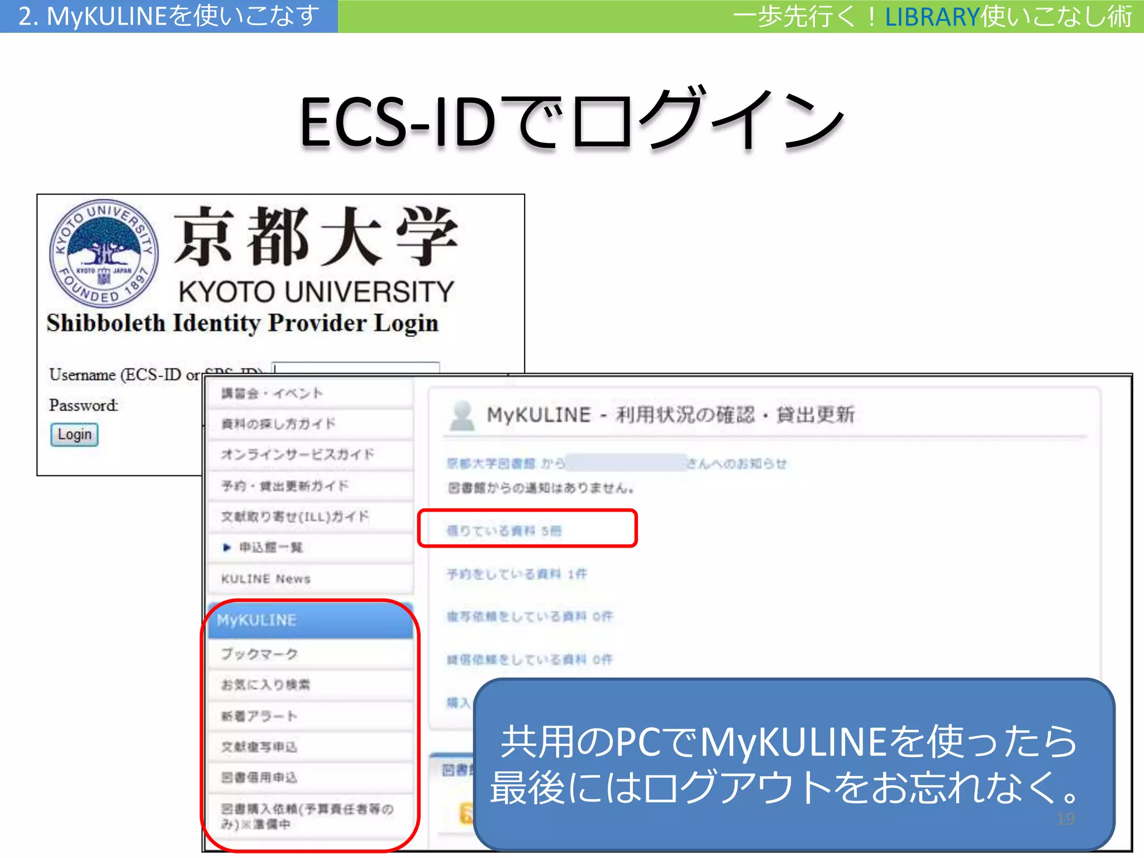Click the 貸借依頼をしている資料 0件 link
This screenshot has height=858, width=1144.
click(530, 660)
